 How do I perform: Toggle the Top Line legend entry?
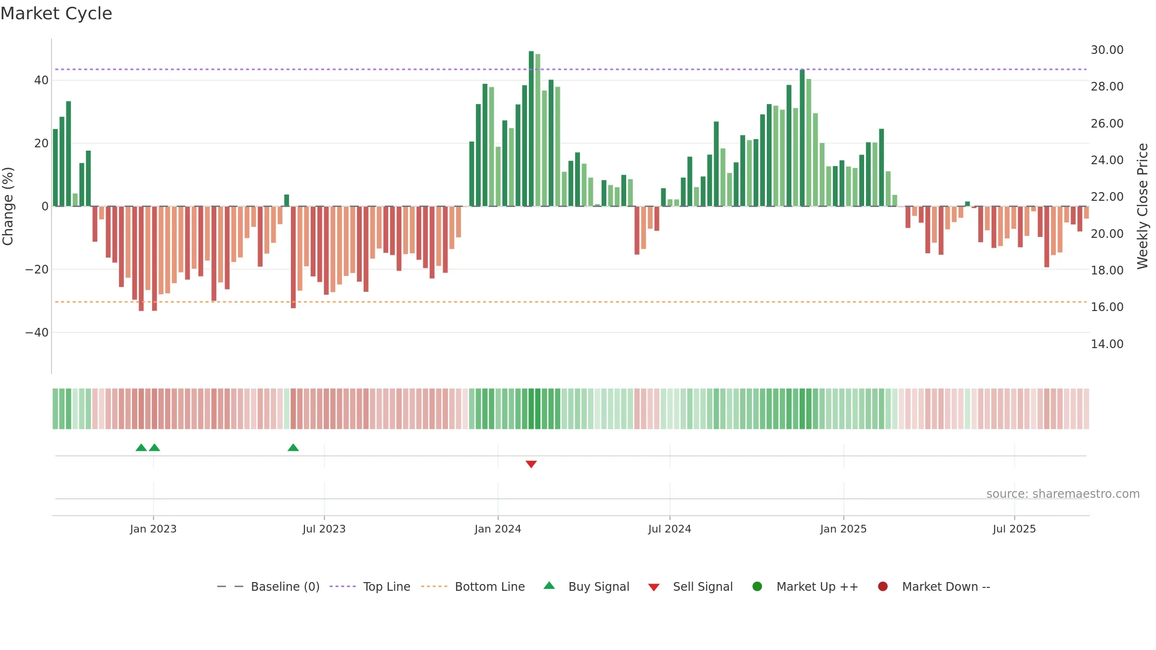click(x=370, y=586)
